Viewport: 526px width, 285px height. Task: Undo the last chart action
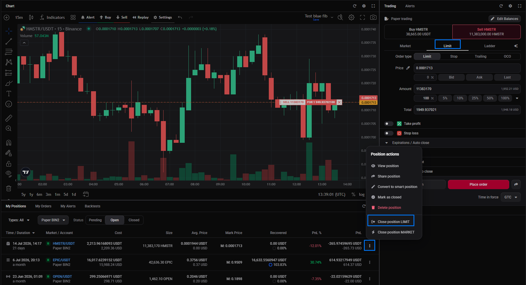click(180, 17)
